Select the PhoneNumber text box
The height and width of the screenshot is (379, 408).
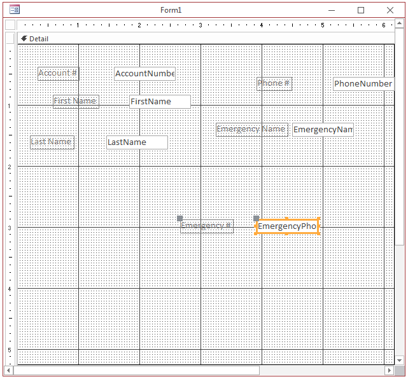[364, 84]
